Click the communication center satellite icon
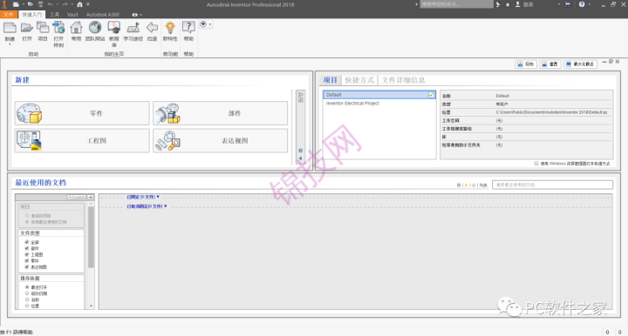 498,4
